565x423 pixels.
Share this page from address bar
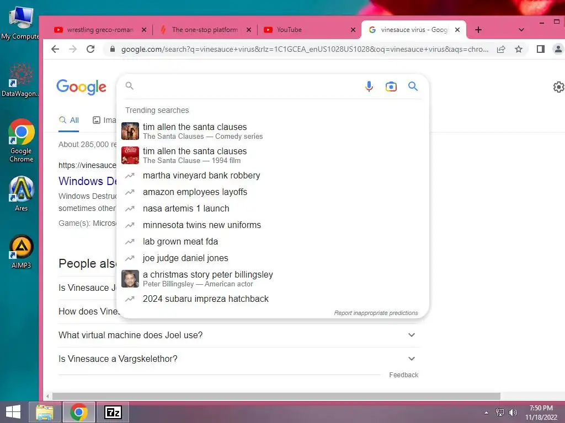(x=501, y=49)
